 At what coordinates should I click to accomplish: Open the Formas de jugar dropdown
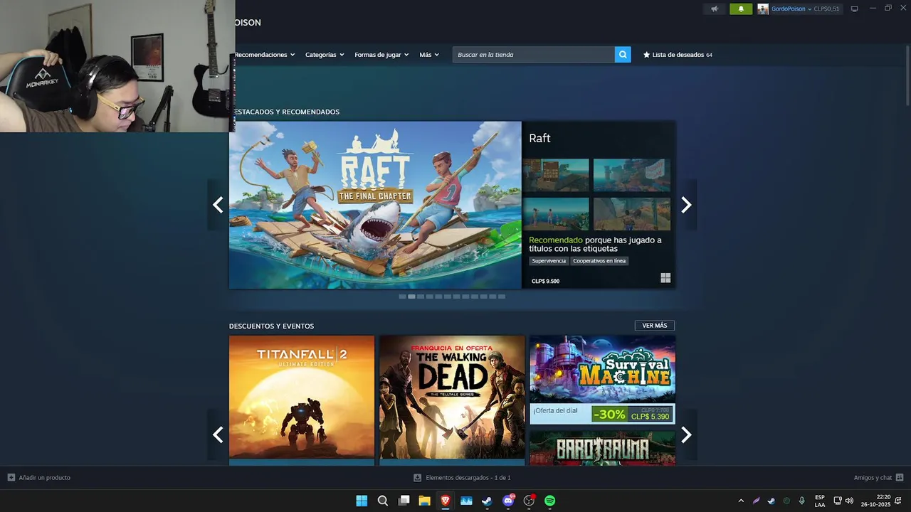(x=381, y=55)
